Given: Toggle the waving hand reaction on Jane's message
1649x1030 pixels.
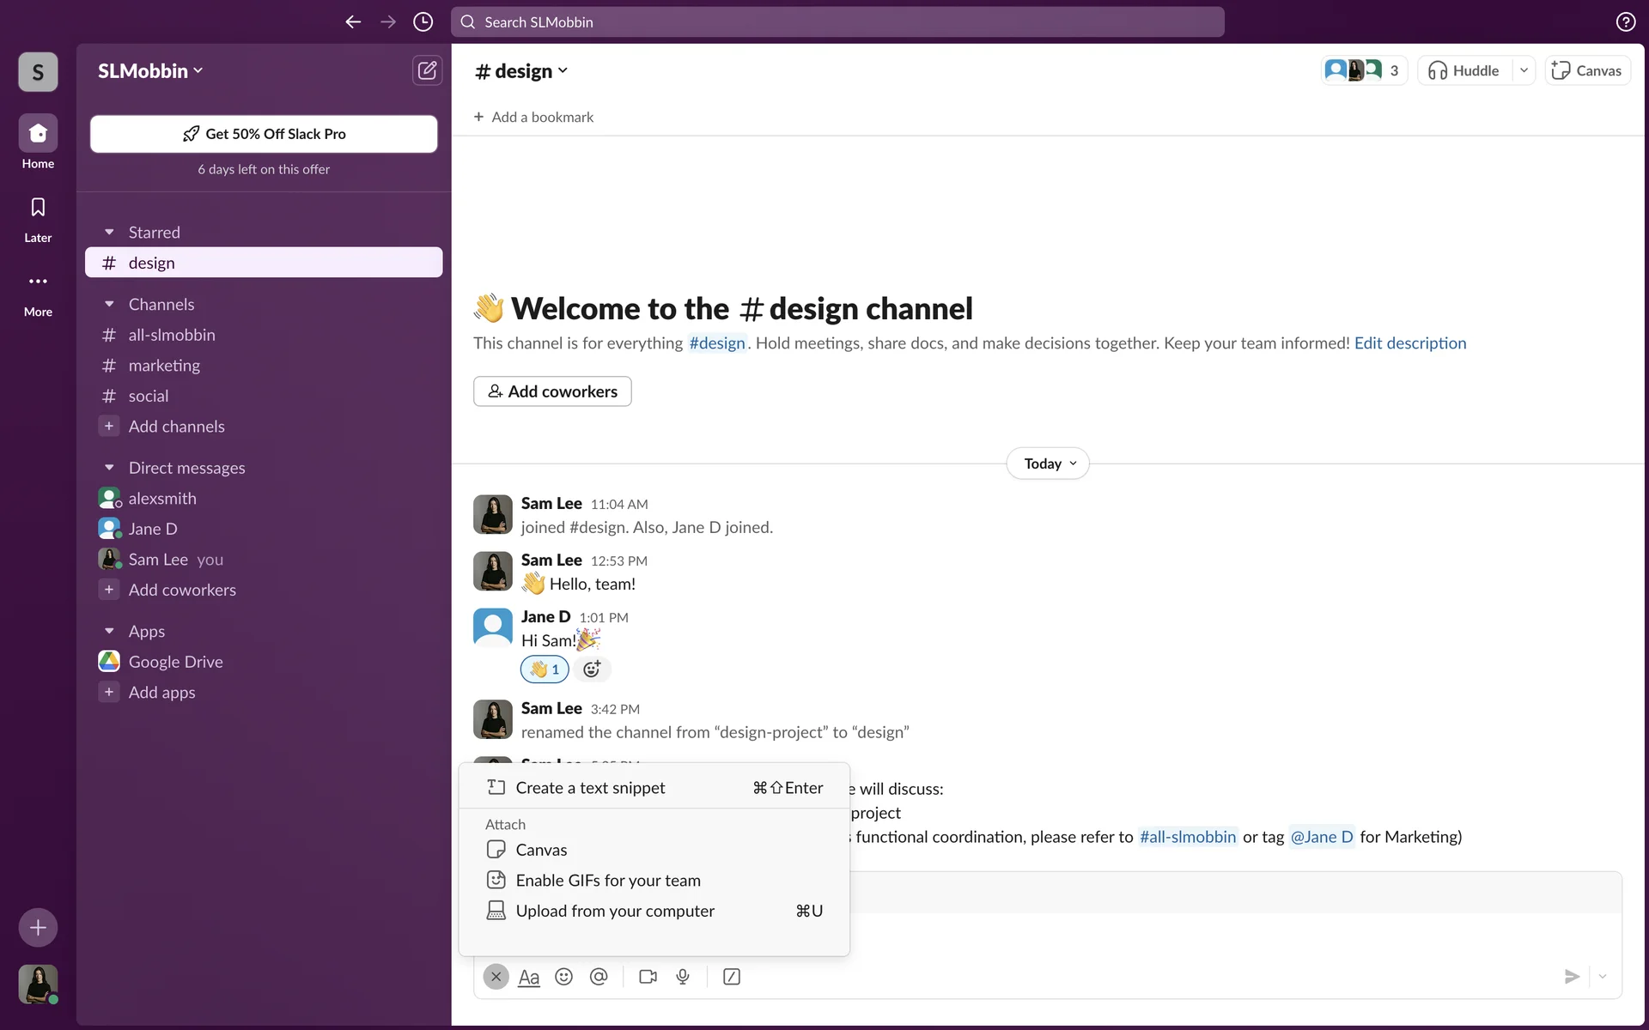Looking at the screenshot, I should [545, 669].
